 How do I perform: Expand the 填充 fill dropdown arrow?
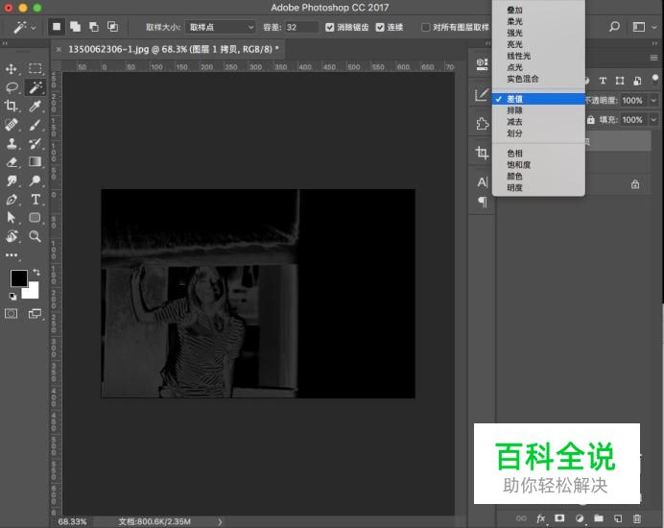coord(653,120)
